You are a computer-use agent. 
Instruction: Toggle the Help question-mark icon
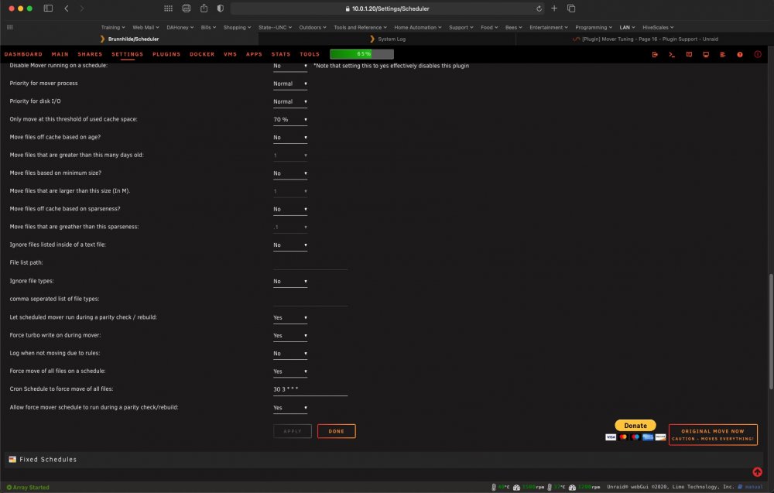(x=740, y=54)
